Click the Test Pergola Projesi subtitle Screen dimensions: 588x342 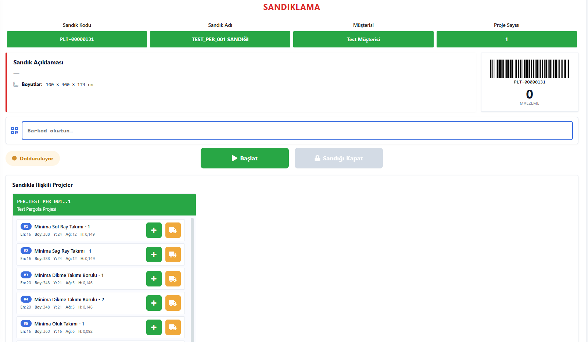(x=37, y=209)
